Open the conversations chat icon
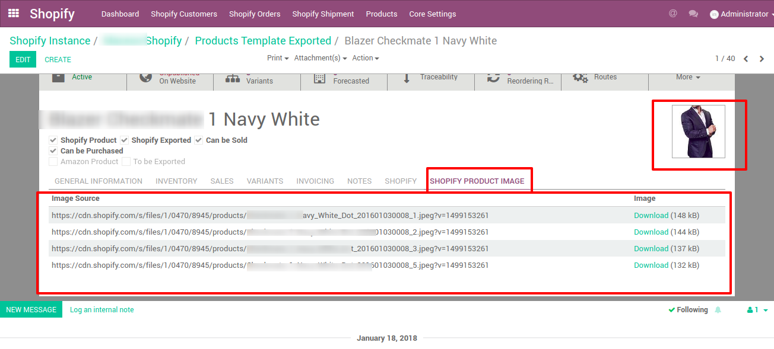The width and height of the screenshot is (774, 349). 693,14
